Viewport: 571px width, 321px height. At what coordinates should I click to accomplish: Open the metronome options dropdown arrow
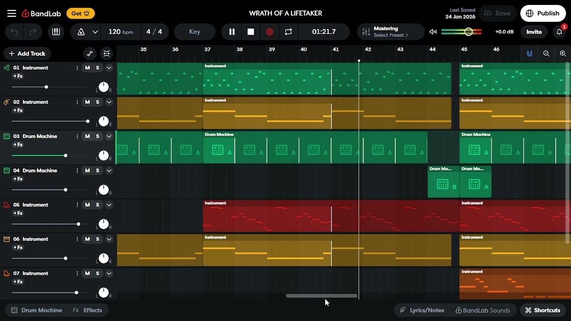[x=95, y=32]
